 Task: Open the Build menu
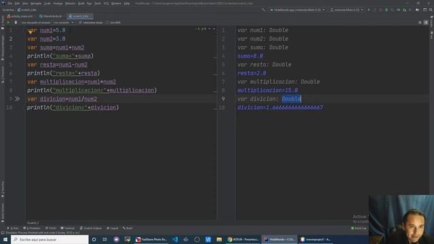click(81, 3)
